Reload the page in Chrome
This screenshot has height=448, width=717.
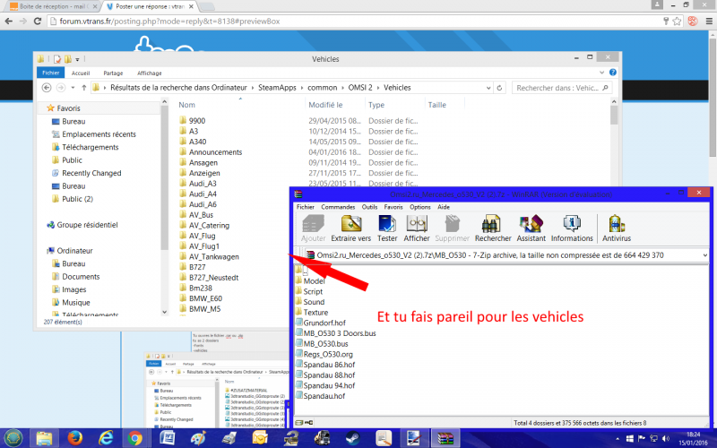coord(38,21)
